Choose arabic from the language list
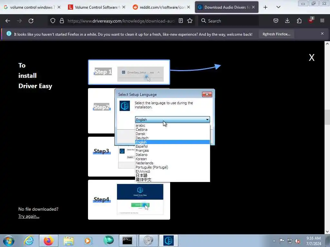330x247 pixels. pos(172,125)
